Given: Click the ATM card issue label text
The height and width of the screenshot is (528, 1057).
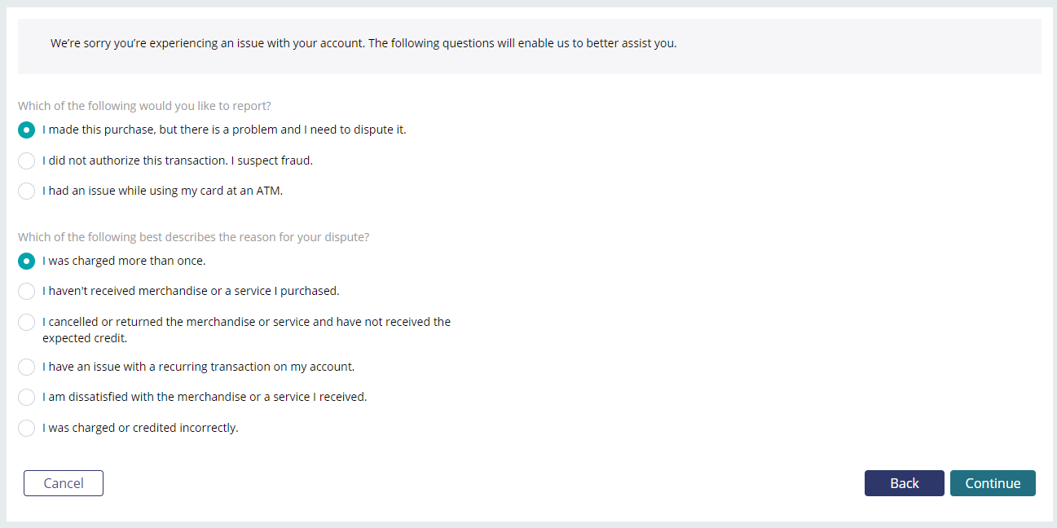Looking at the screenshot, I should tap(163, 191).
